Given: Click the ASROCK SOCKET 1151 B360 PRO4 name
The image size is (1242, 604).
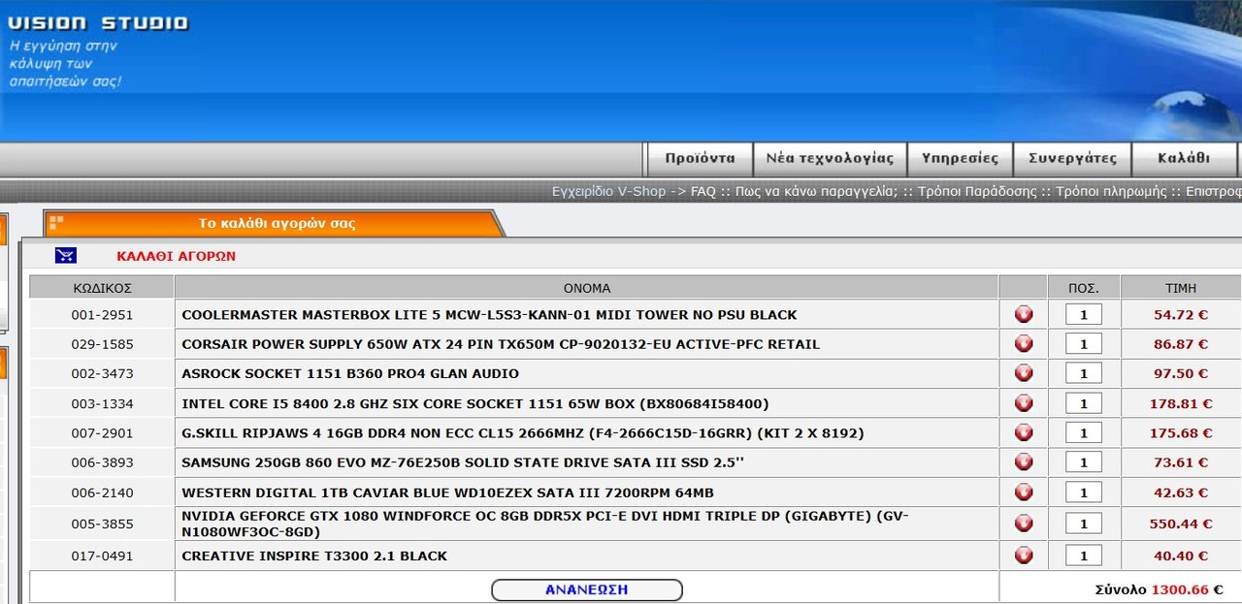Looking at the screenshot, I should [x=350, y=373].
